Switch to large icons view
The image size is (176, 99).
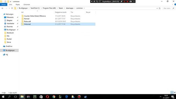point(175,92)
